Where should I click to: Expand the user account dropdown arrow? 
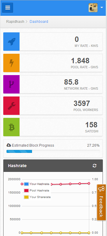click(x=102, y=7)
